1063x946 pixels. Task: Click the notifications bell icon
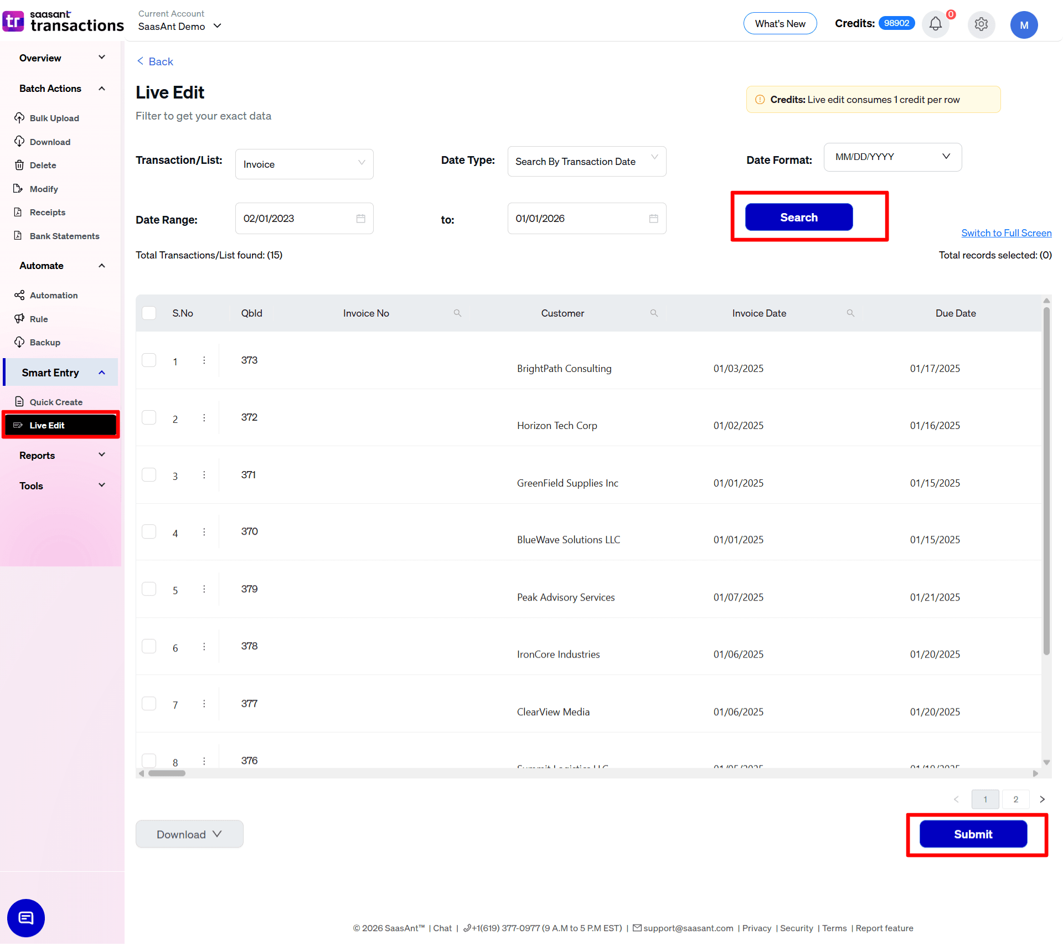click(x=935, y=24)
